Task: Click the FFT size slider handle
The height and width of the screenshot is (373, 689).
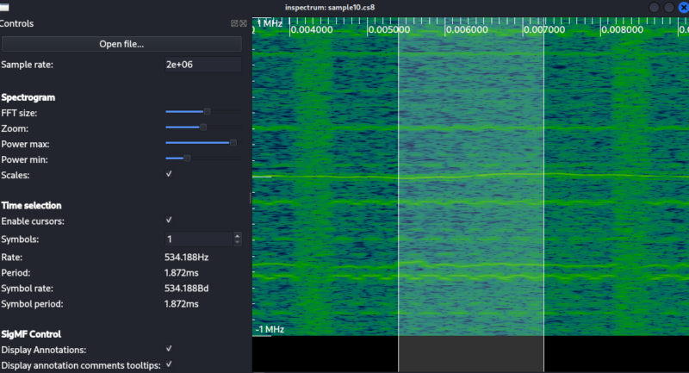Action: [x=207, y=112]
